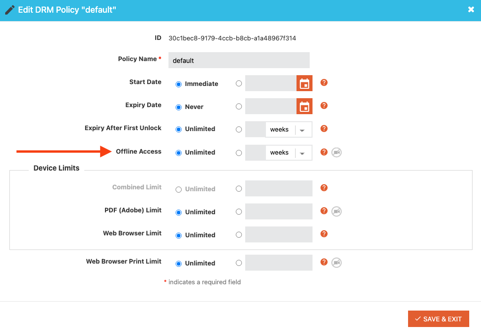Open the PDF (Adobe) Limit video icon
Viewport: 481px width, 335px height.
pyautogui.click(x=337, y=211)
